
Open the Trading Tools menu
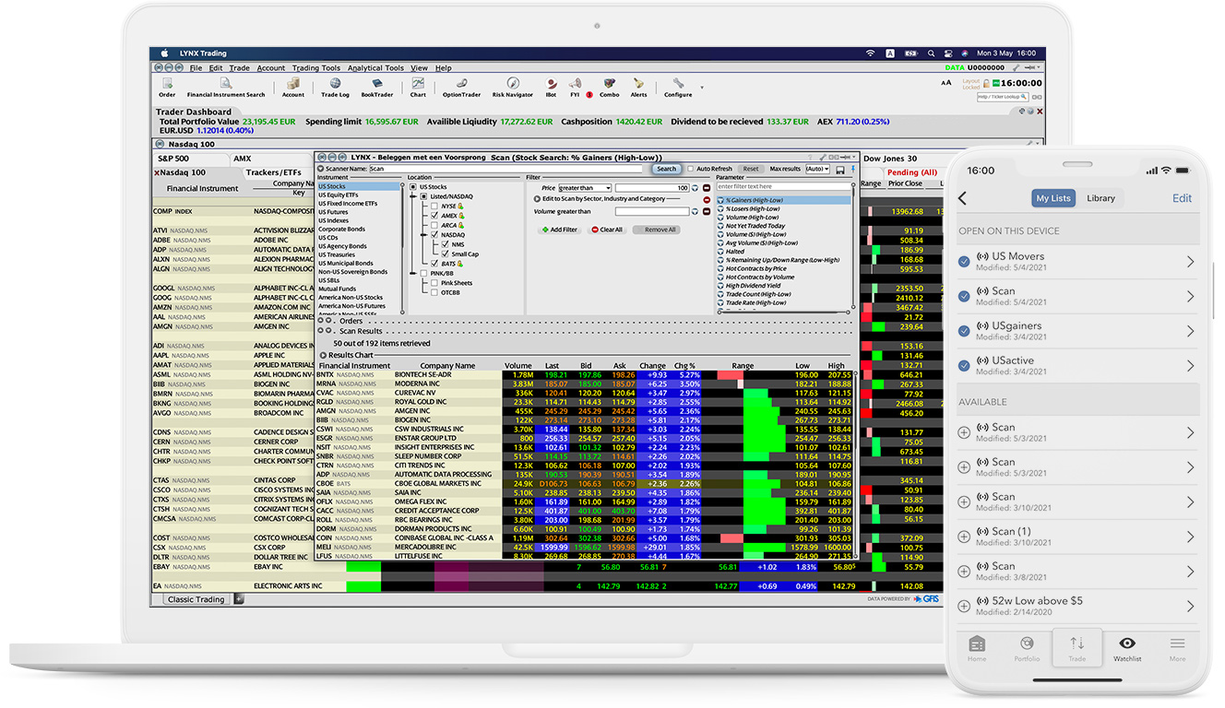coord(316,68)
